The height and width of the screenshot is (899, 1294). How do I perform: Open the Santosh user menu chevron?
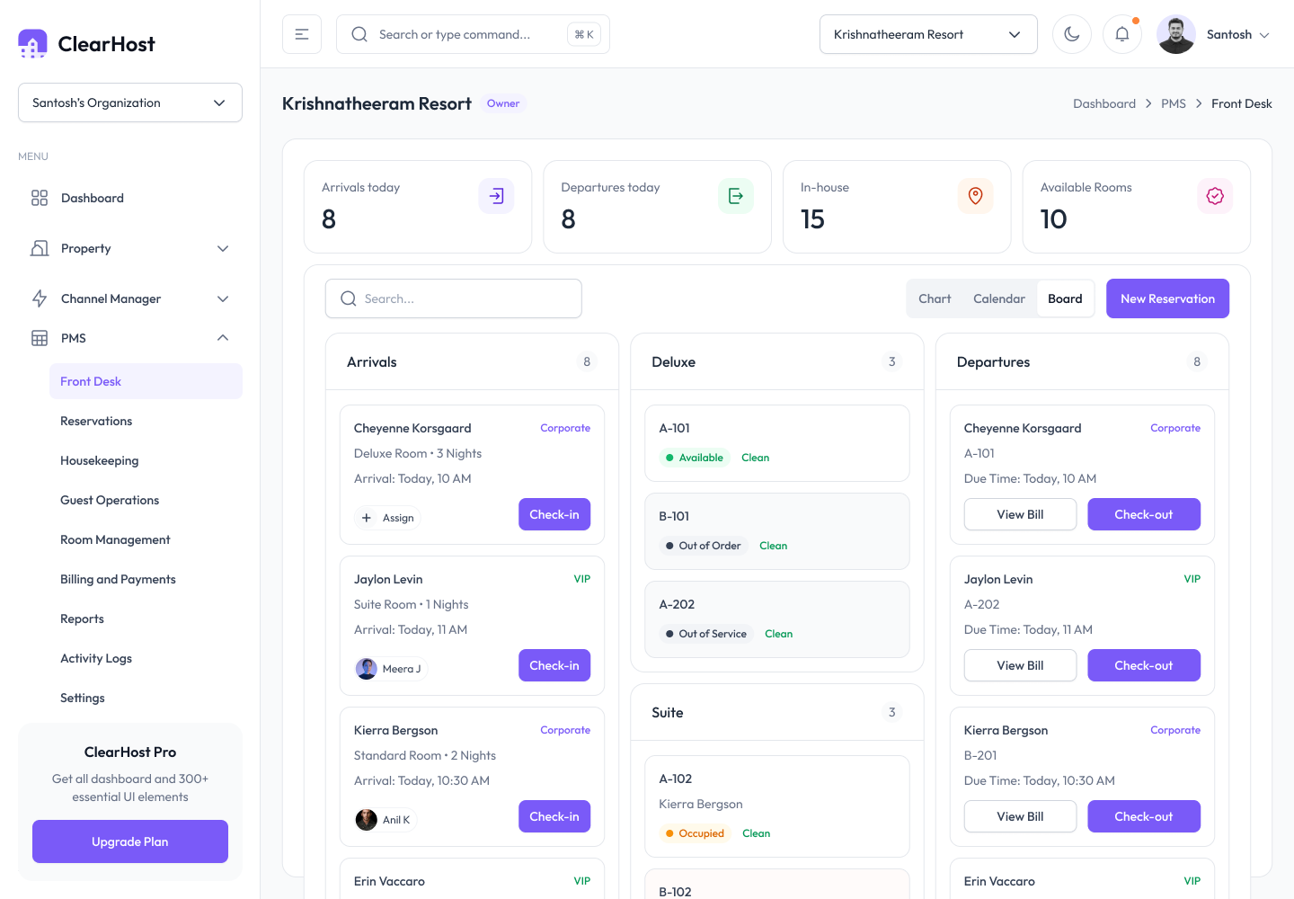click(x=1264, y=35)
